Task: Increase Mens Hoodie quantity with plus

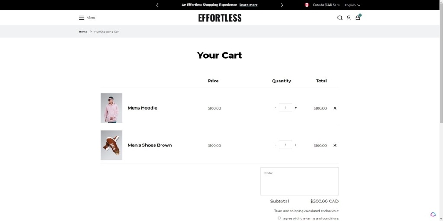Action: (296, 108)
